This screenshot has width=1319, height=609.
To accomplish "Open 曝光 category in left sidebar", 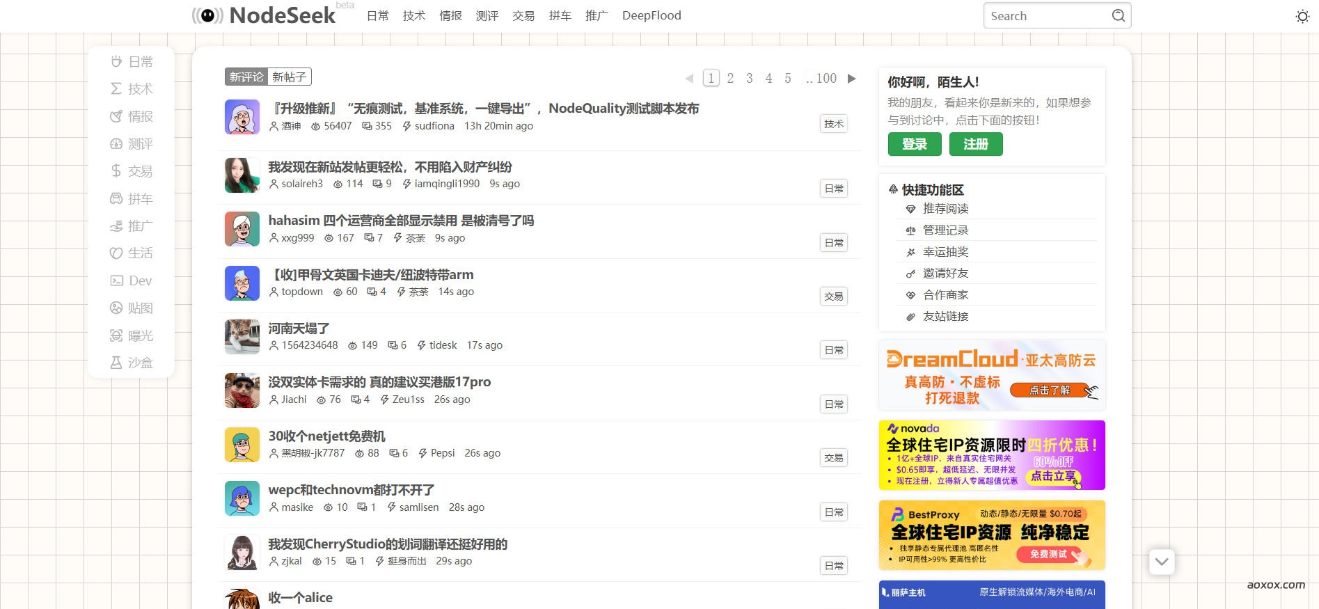I will pyautogui.click(x=132, y=335).
